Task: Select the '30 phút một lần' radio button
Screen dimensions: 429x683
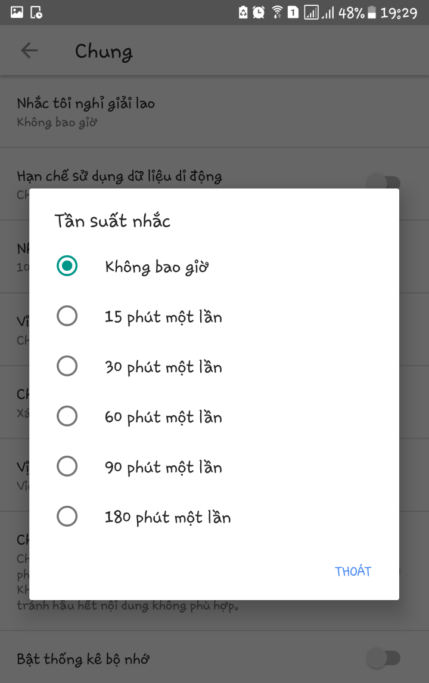Action: pyautogui.click(x=67, y=366)
